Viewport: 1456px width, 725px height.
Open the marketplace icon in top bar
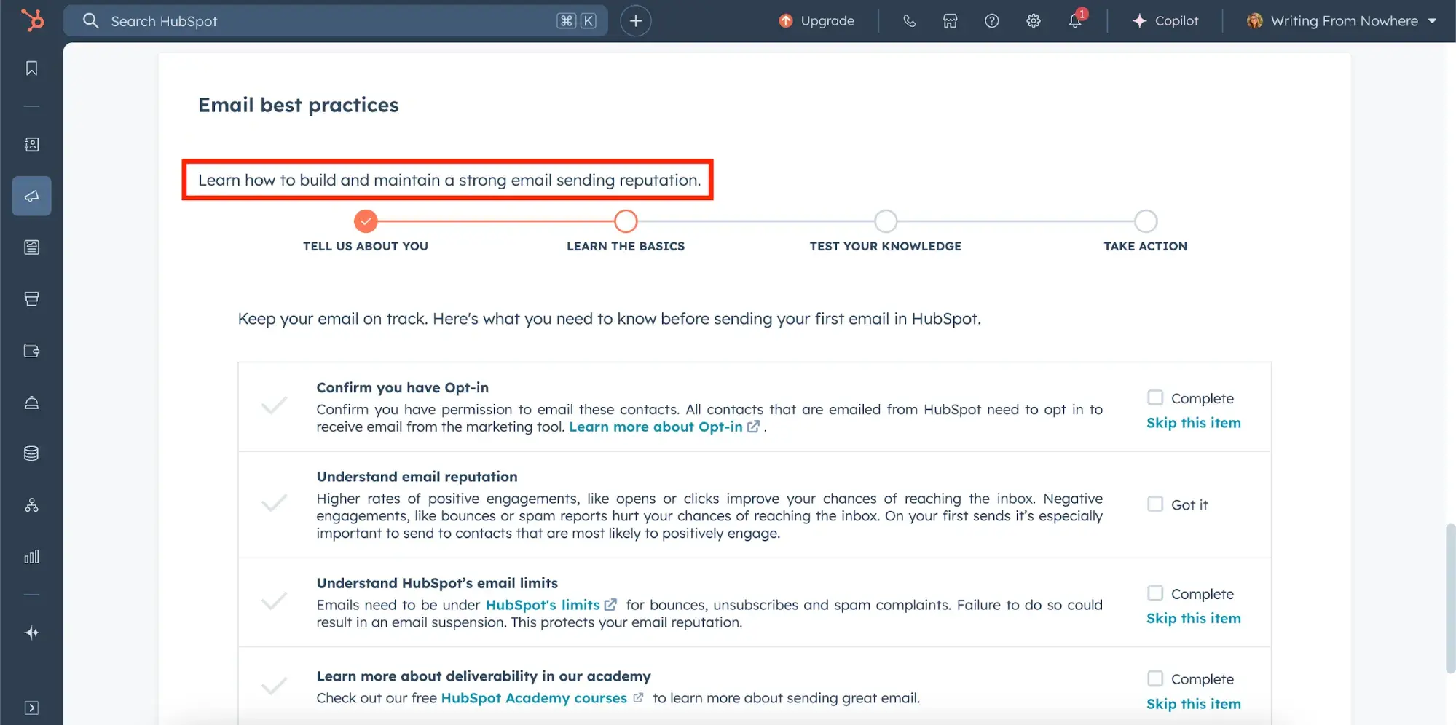[951, 21]
